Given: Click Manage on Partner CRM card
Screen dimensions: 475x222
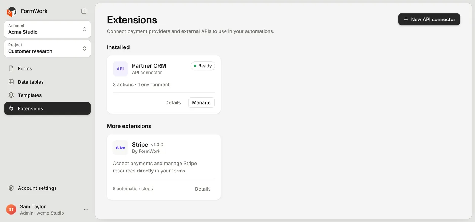Looking at the screenshot, I should pyautogui.click(x=202, y=102).
